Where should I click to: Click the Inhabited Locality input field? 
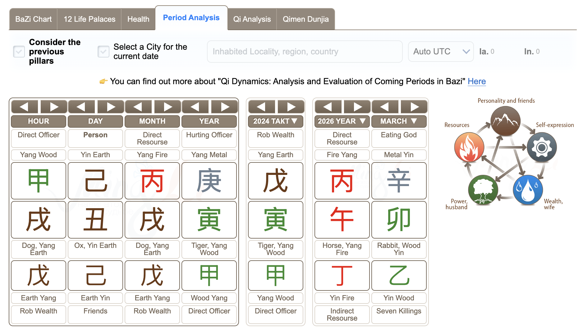[304, 52]
